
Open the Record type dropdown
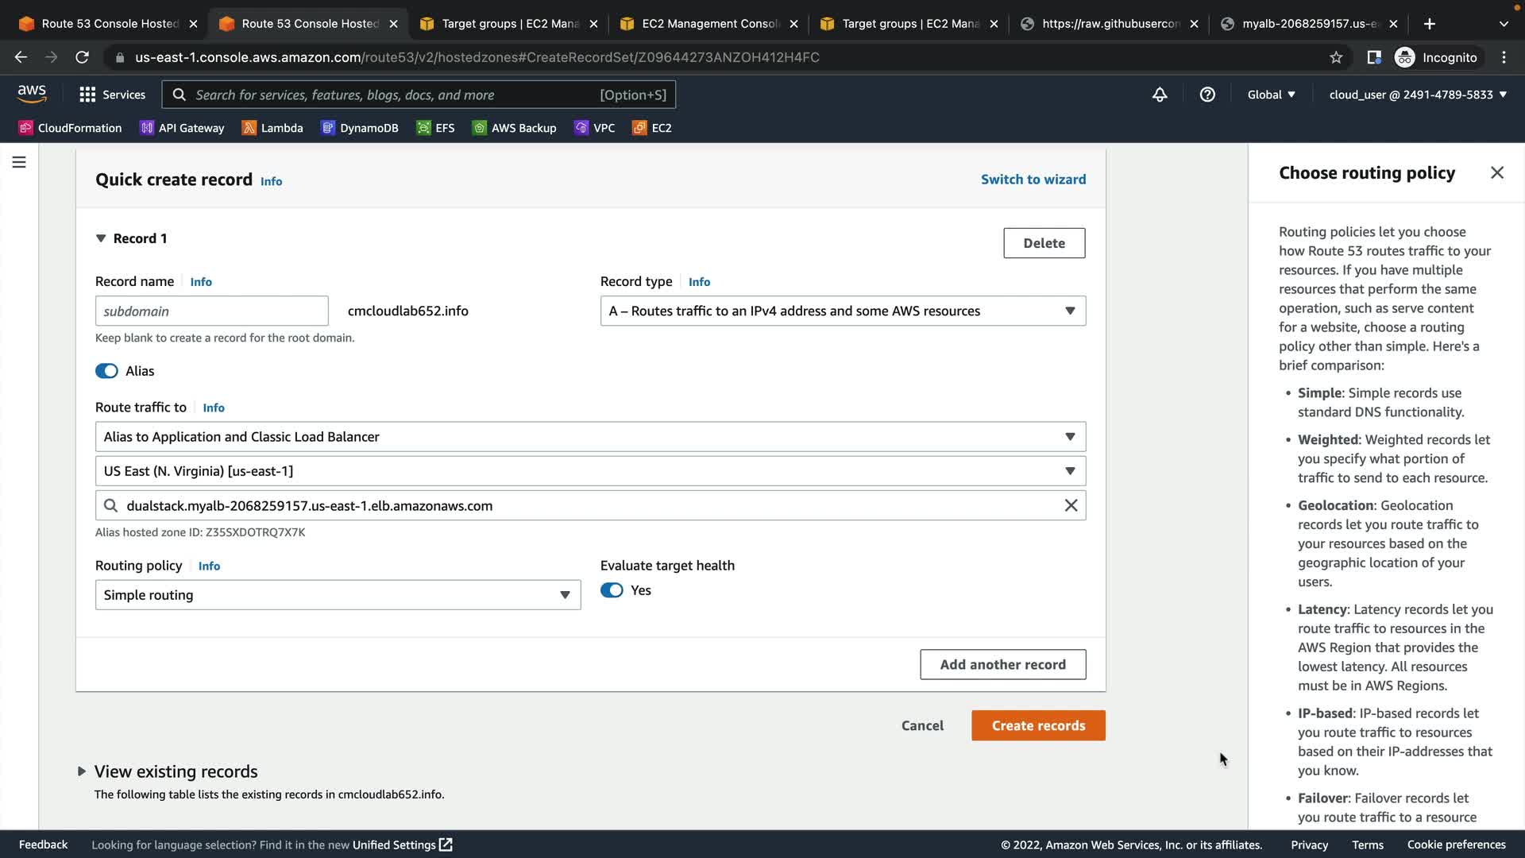click(842, 311)
